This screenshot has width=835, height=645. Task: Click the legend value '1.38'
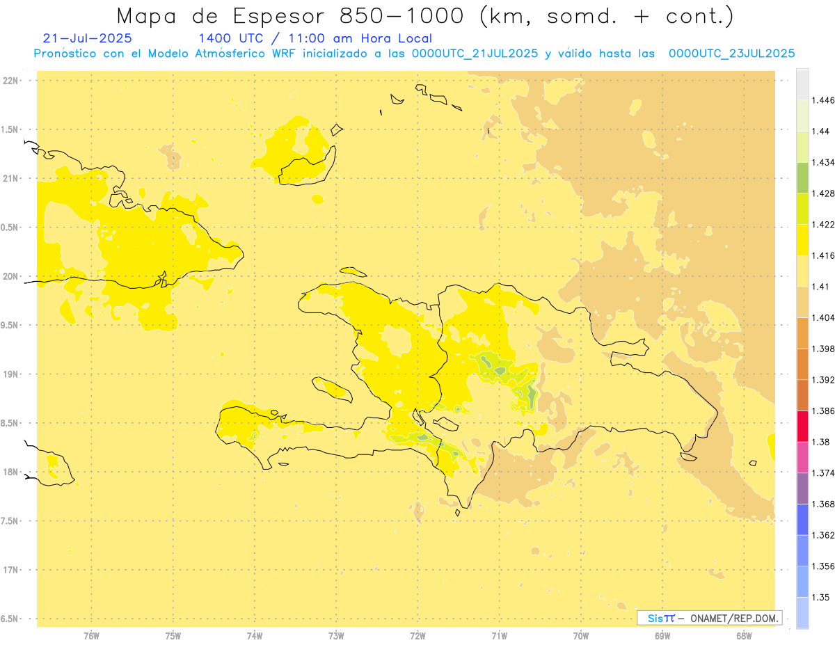(820, 442)
